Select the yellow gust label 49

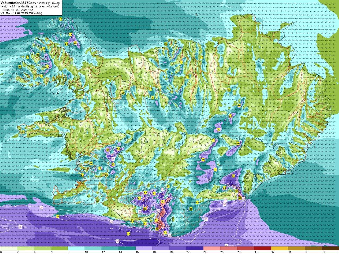(x=145, y=193)
